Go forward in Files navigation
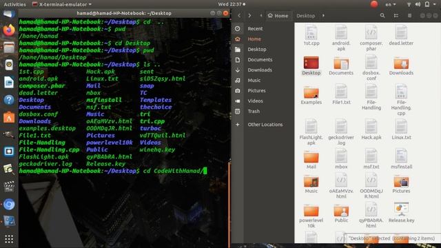This screenshot has height=248, width=441. coord(249,16)
